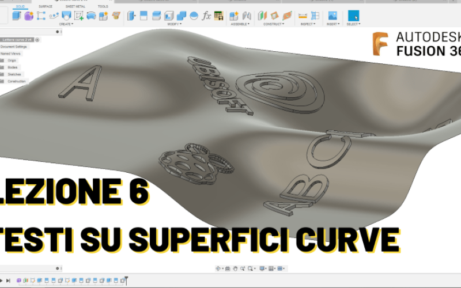Viewport: 461px width, 288px height.
Task: Select the Bodies folder in browser
Action: coord(12,67)
